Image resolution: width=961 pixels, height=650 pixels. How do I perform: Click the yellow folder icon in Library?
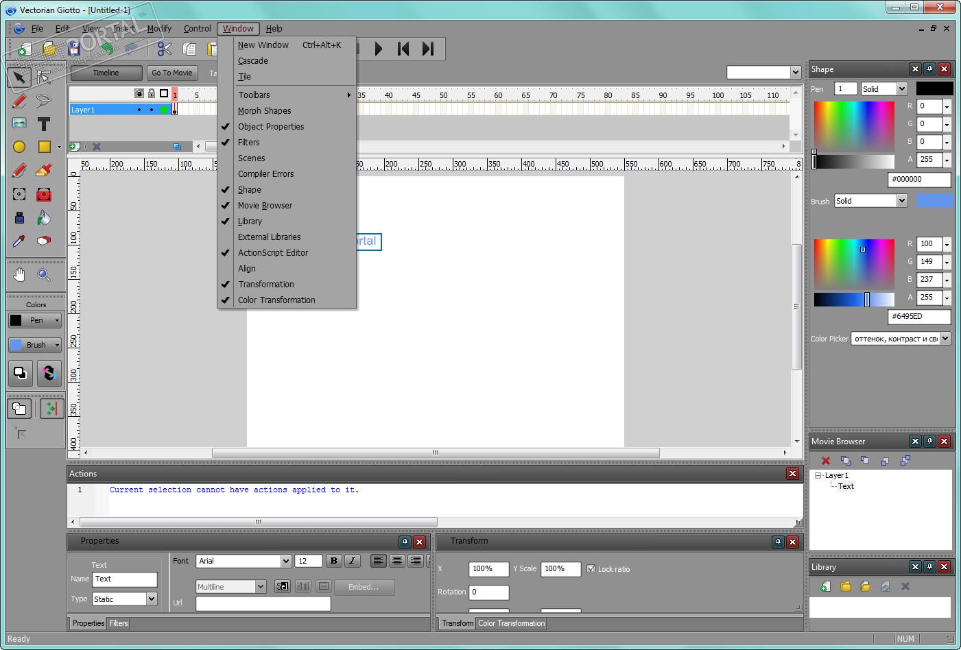(846, 586)
